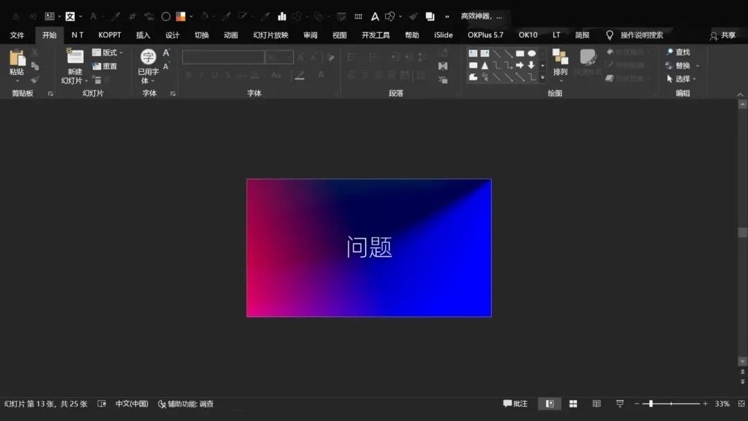Click the large A text icon in quick access toolbar

coord(375,17)
